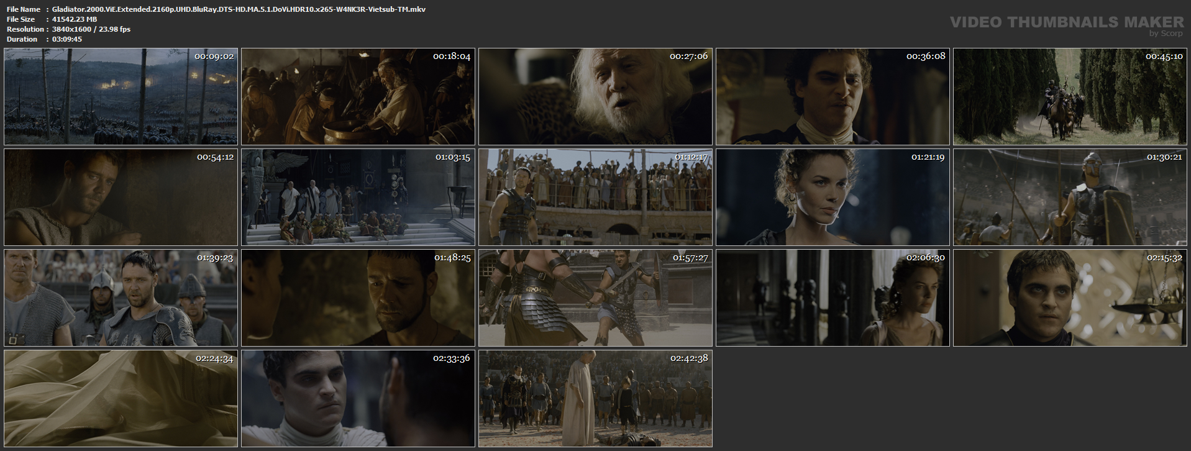The height and width of the screenshot is (451, 1191).
Task: Click the 'File Name' label
Action: click(24, 9)
